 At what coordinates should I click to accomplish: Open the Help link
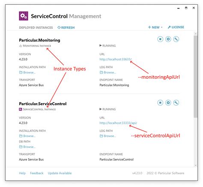point(22,173)
